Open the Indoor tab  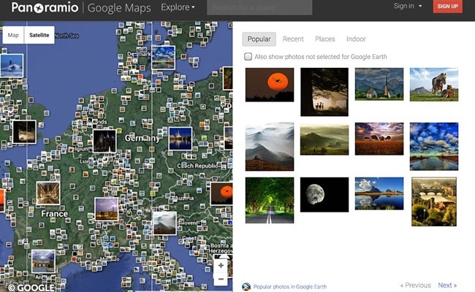pos(356,39)
